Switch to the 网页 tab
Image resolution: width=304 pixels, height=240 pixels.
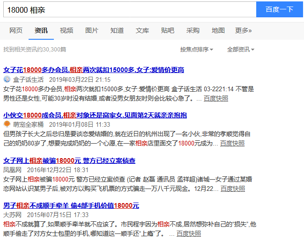(16, 30)
